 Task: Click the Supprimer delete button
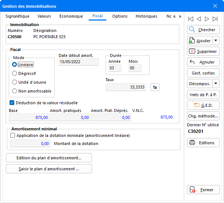tap(203, 51)
